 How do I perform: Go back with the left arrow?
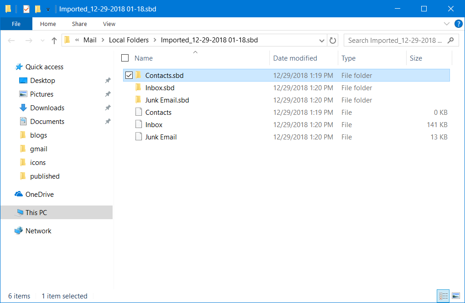tap(11, 40)
